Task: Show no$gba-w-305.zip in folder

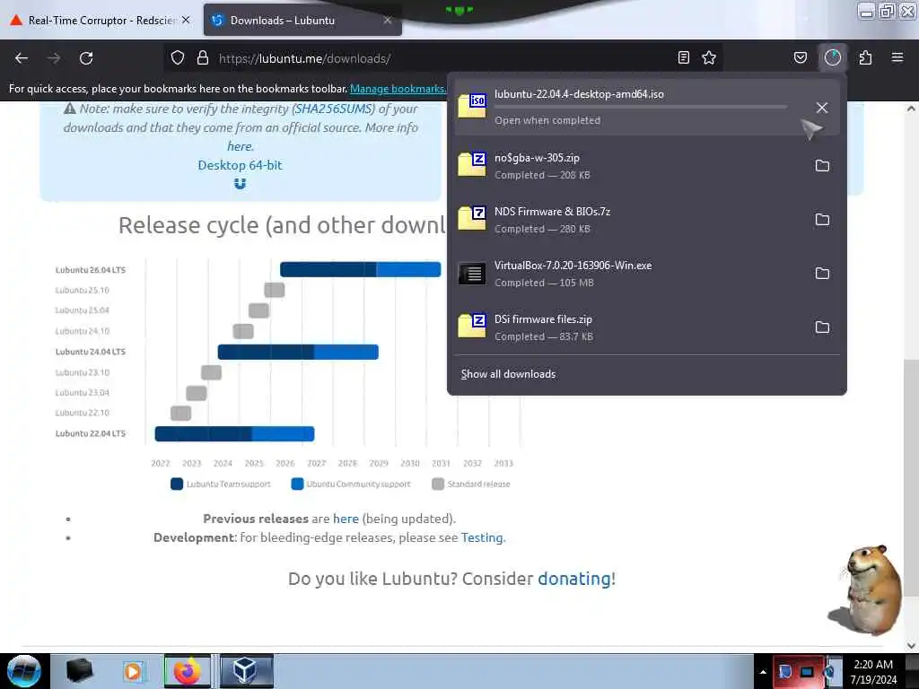Action: 822,166
